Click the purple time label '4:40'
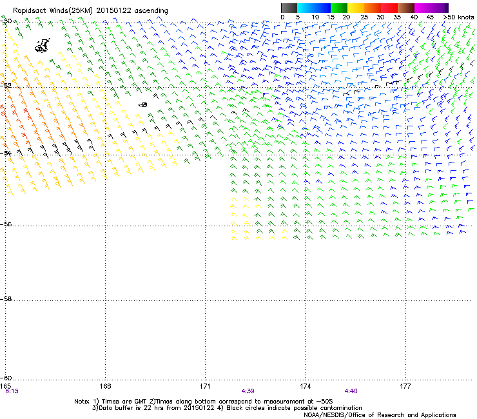The image size is (477, 419). point(351,391)
